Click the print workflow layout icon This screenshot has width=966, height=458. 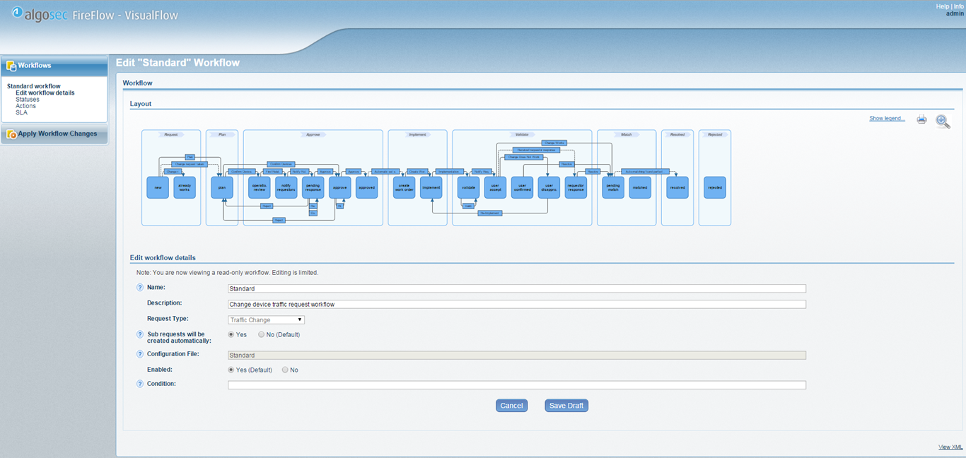pos(921,119)
